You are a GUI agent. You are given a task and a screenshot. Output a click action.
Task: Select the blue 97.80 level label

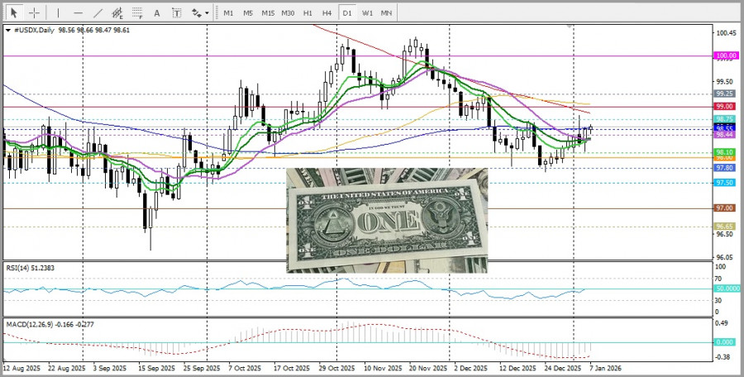tap(724, 168)
